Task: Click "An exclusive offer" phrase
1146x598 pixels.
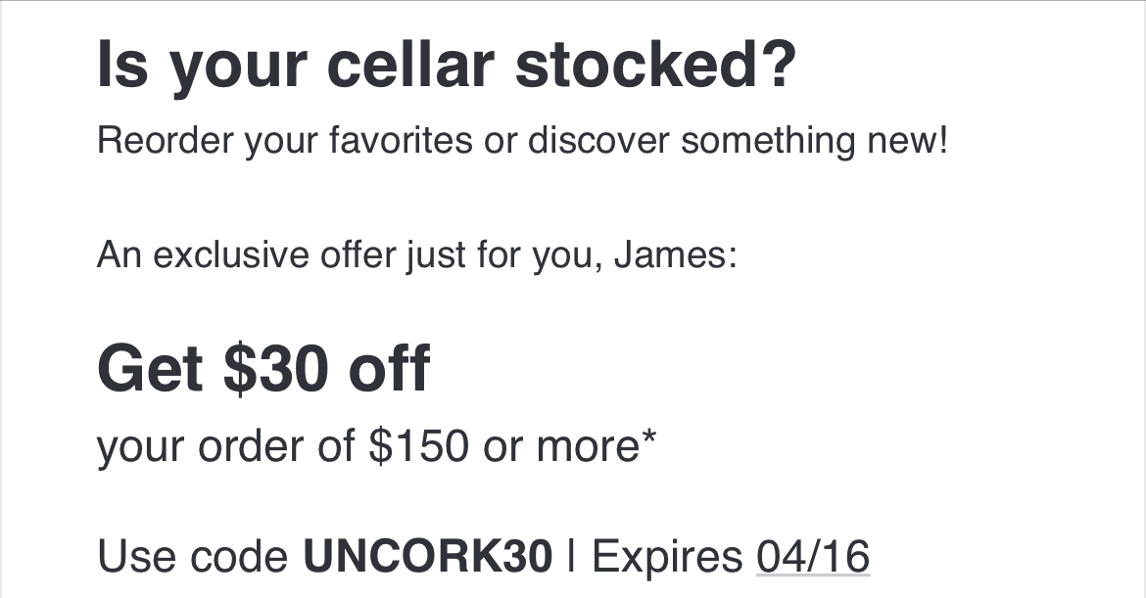Action: click(247, 254)
